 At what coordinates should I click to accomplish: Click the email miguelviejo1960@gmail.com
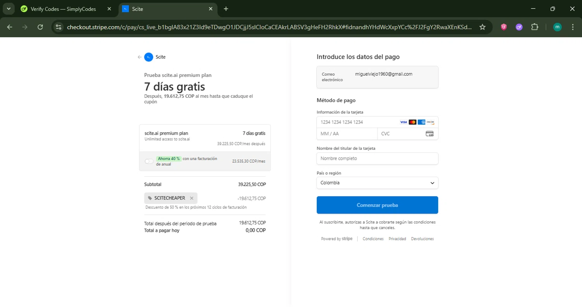tap(384, 74)
